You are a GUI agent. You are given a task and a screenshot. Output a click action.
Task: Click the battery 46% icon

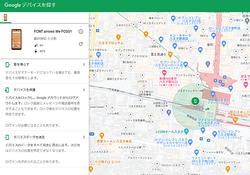(36, 51)
